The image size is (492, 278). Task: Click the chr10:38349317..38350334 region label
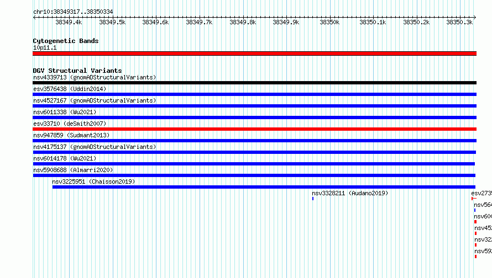point(73,12)
